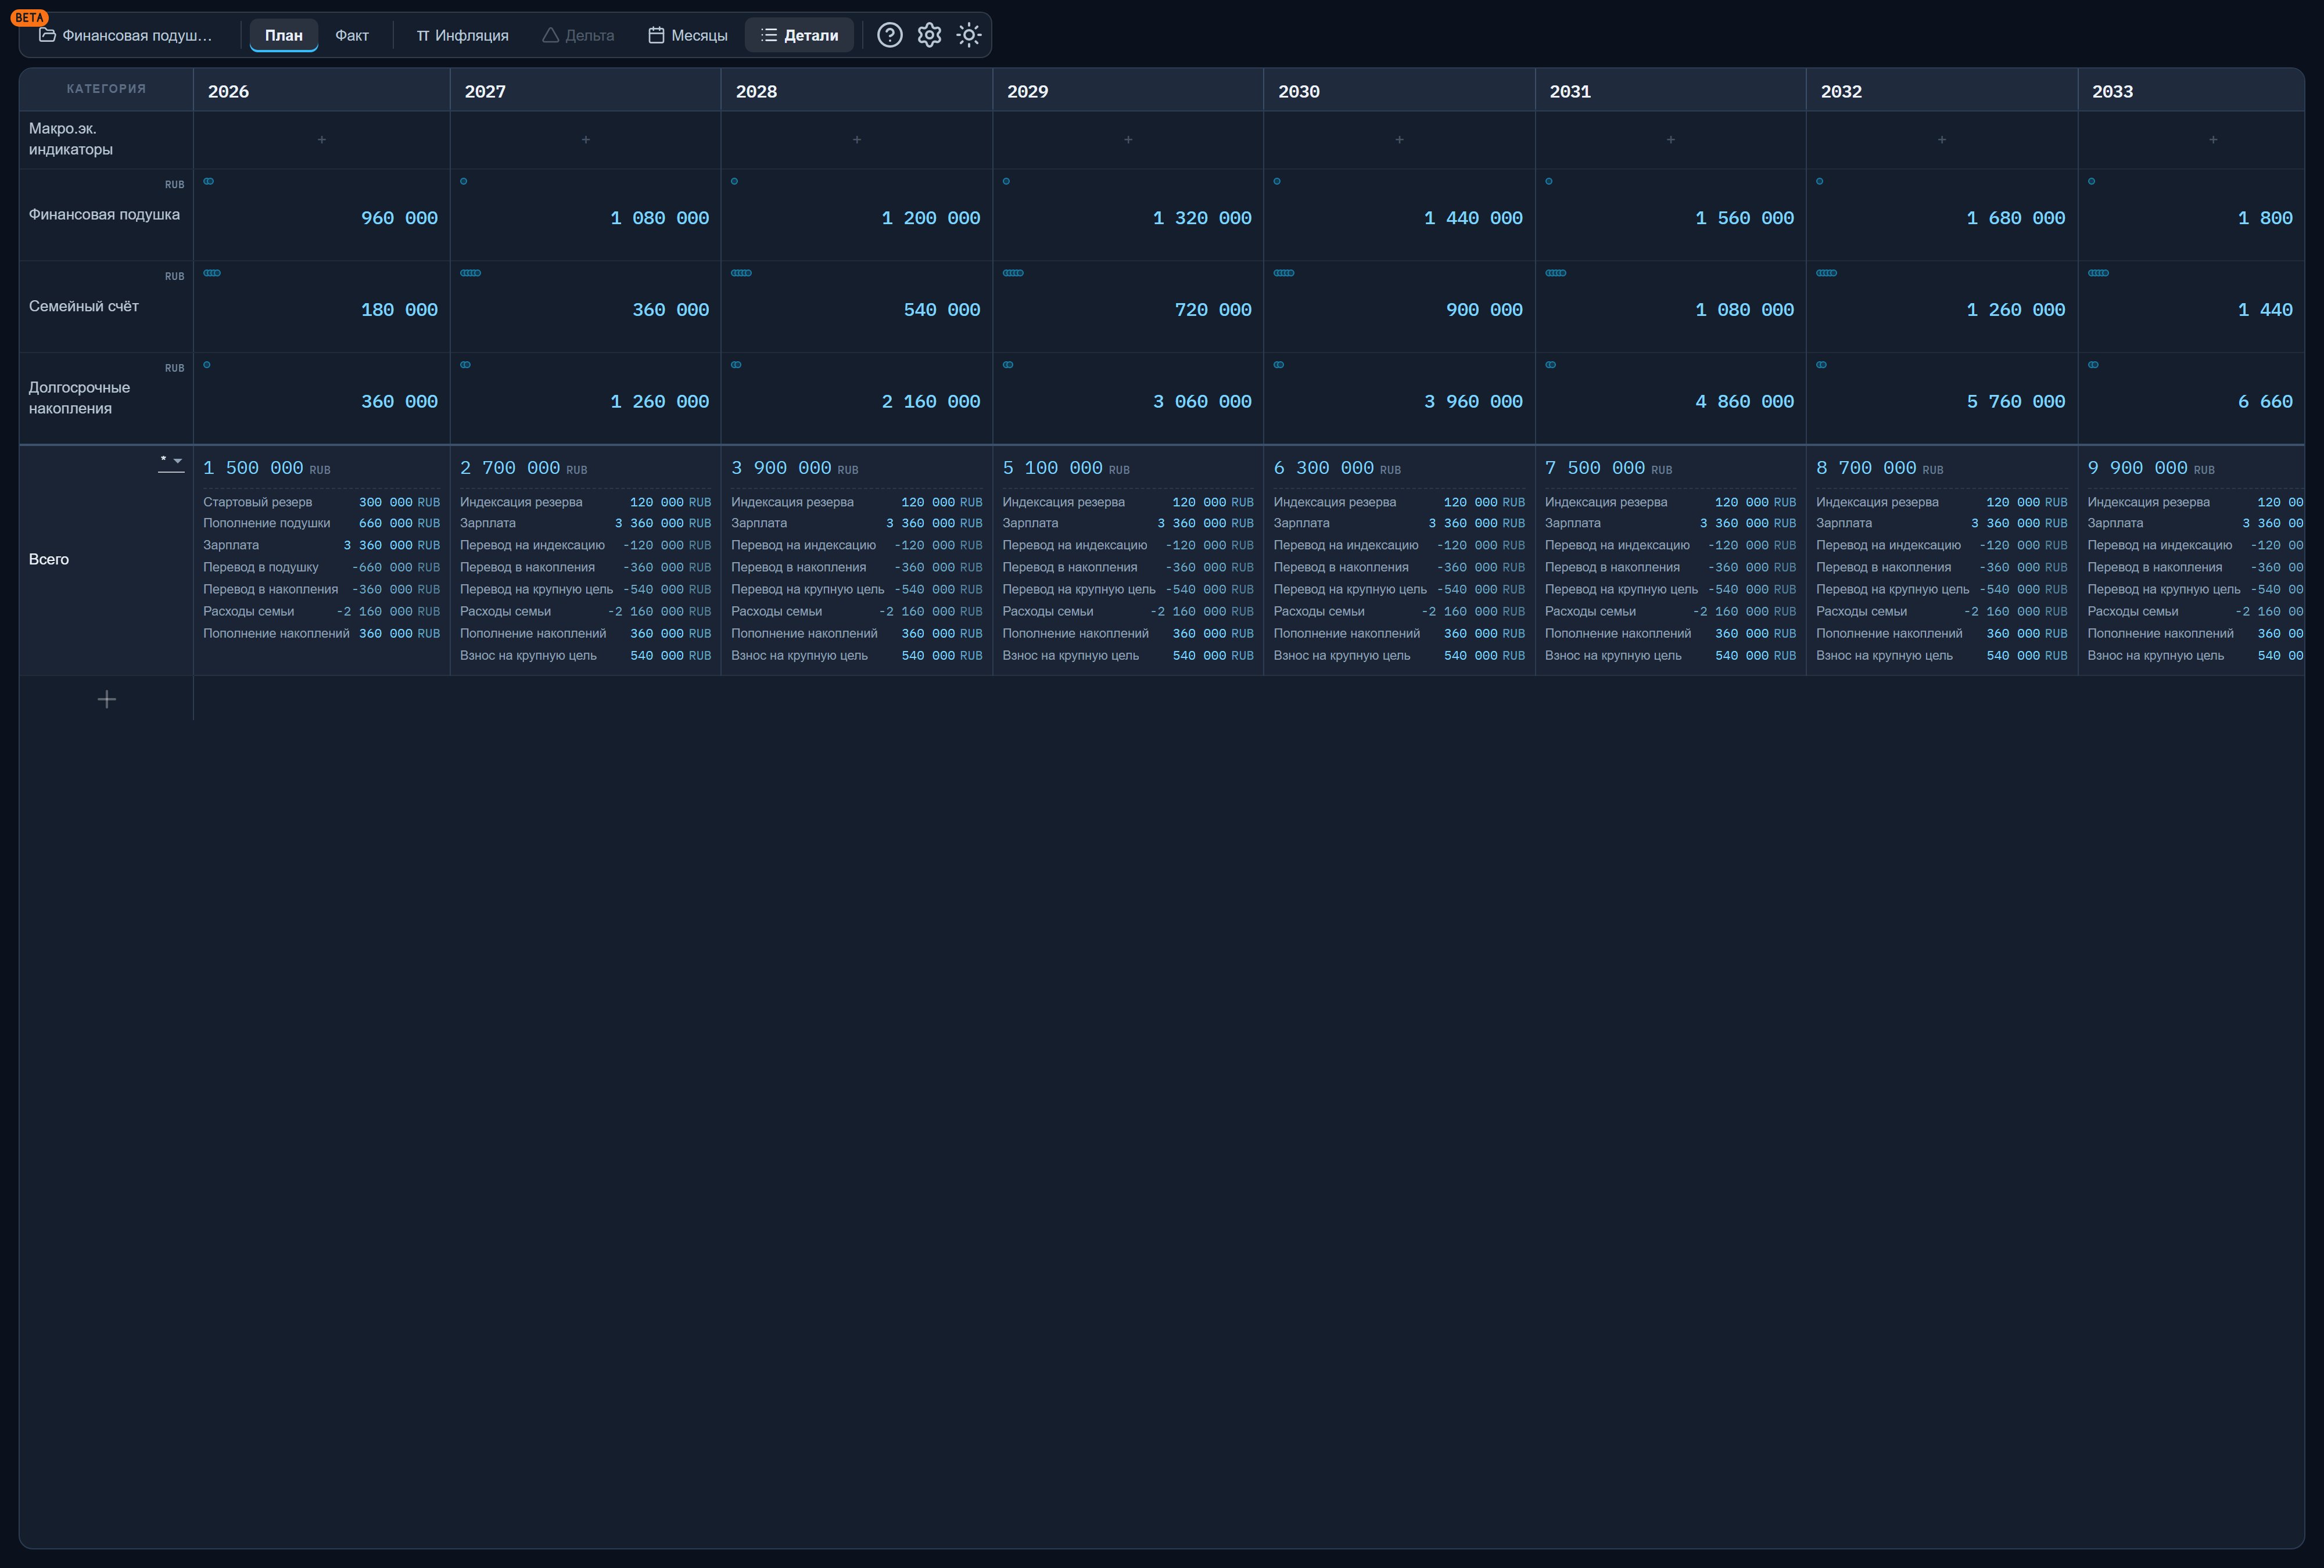Select the Долгосрочные накопления category
2324x1568 pixels.
[79, 398]
